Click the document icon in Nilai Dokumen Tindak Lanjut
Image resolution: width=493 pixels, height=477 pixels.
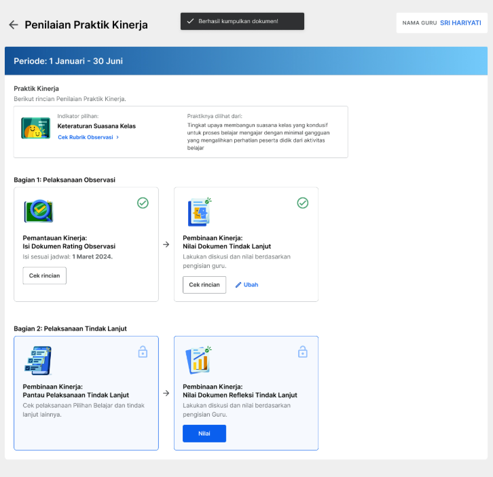pos(200,212)
